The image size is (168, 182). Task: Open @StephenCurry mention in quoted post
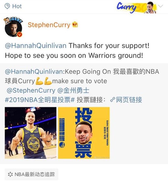click(31, 91)
